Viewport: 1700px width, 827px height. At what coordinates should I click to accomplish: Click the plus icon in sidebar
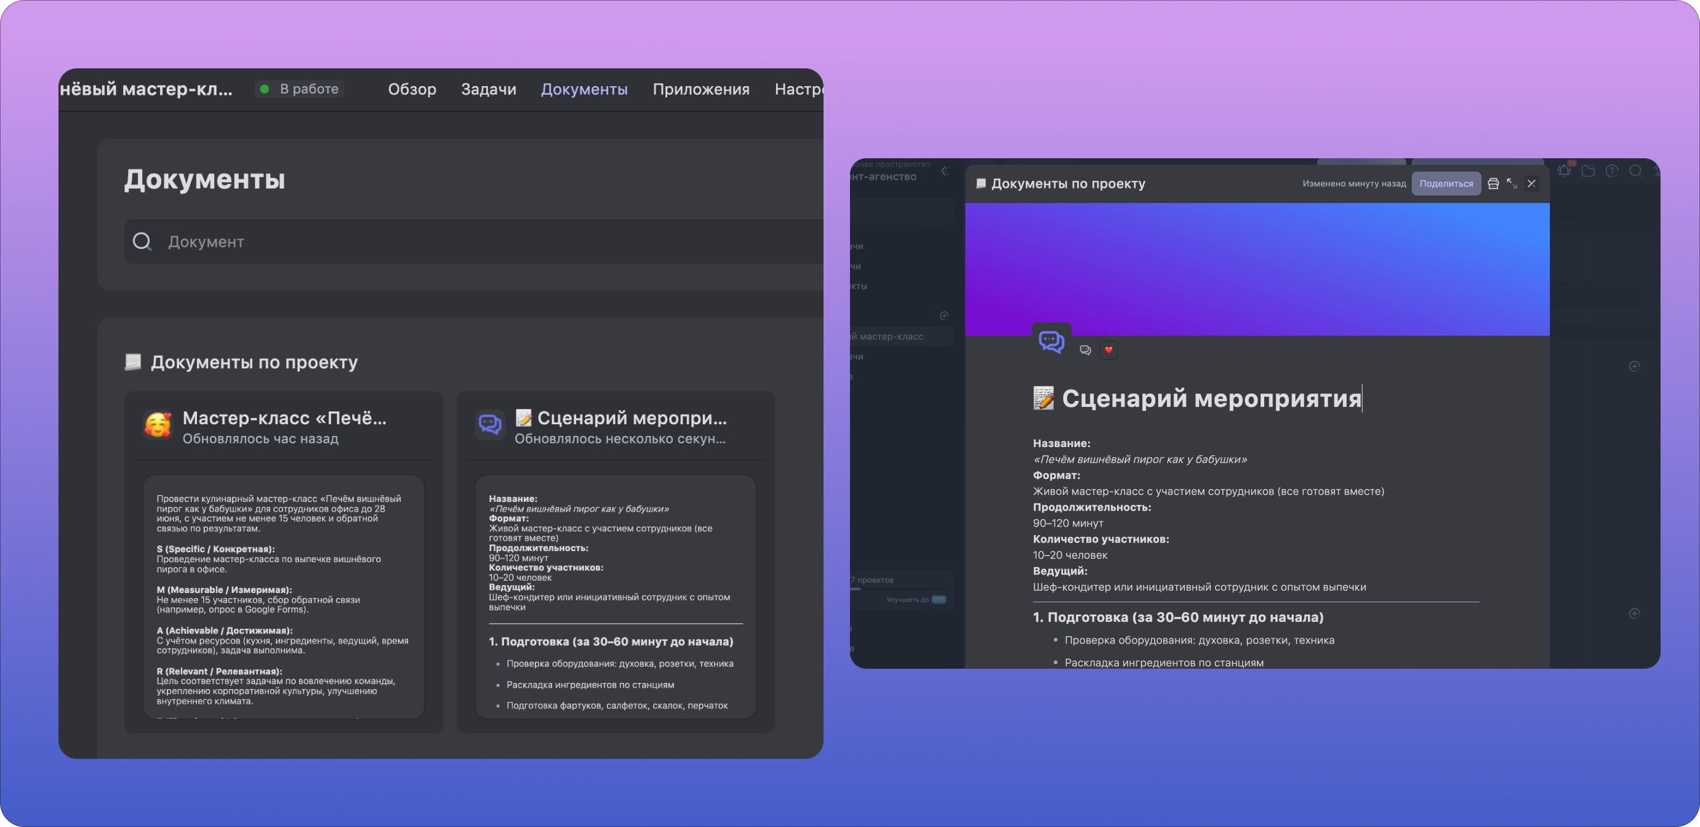pyautogui.click(x=944, y=315)
